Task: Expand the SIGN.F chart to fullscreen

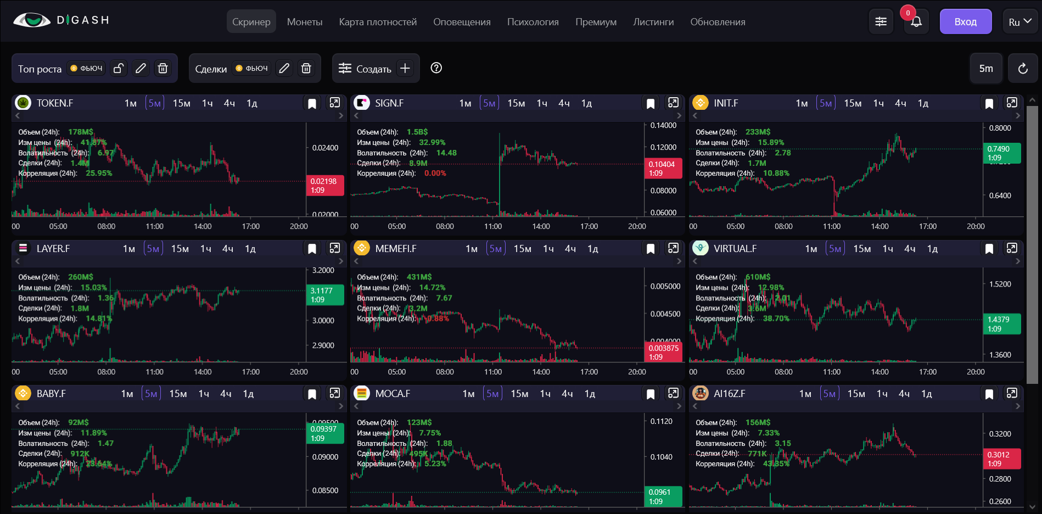Action: (673, 103)
